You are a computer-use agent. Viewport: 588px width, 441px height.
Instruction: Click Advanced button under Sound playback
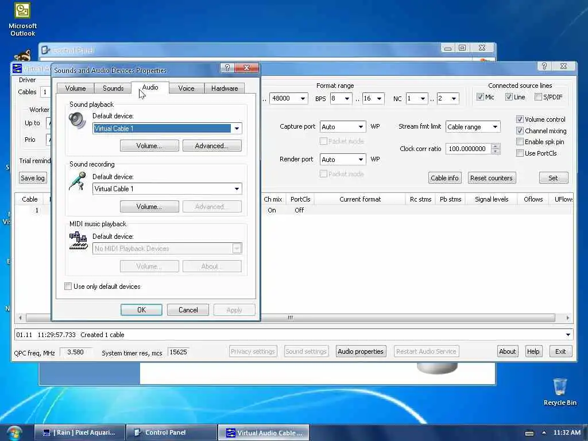point(212,146)
